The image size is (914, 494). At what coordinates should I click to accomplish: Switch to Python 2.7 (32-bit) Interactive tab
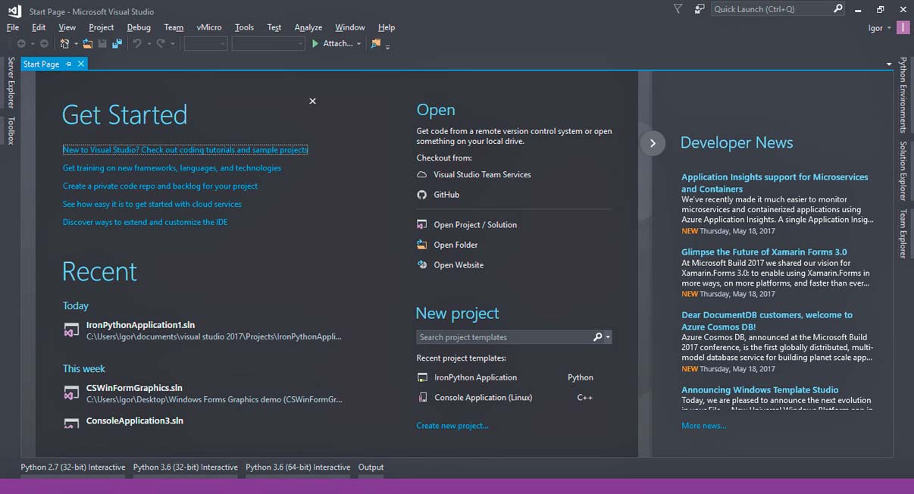tap(73, 467)
